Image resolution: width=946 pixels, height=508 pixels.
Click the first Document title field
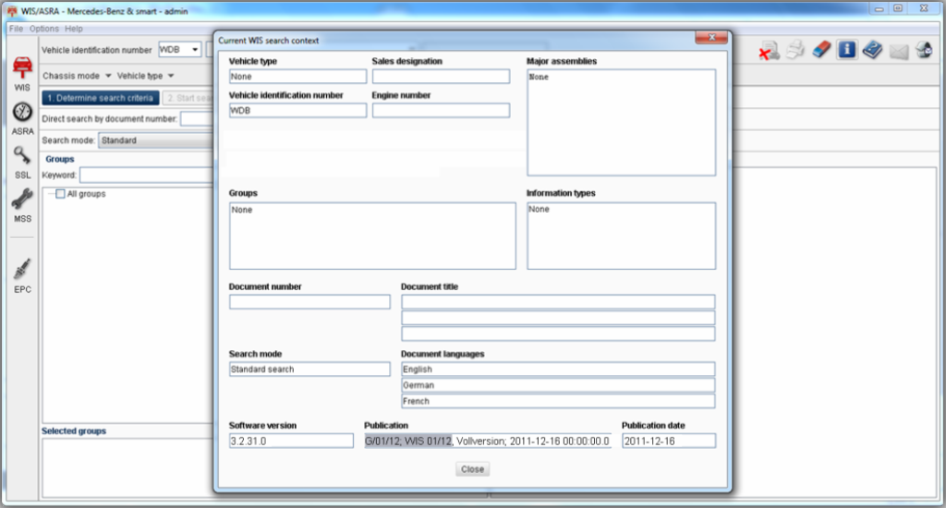pos(558,302)
